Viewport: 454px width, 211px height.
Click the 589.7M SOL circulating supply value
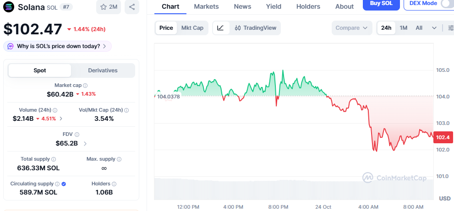(x=38, y=192)
